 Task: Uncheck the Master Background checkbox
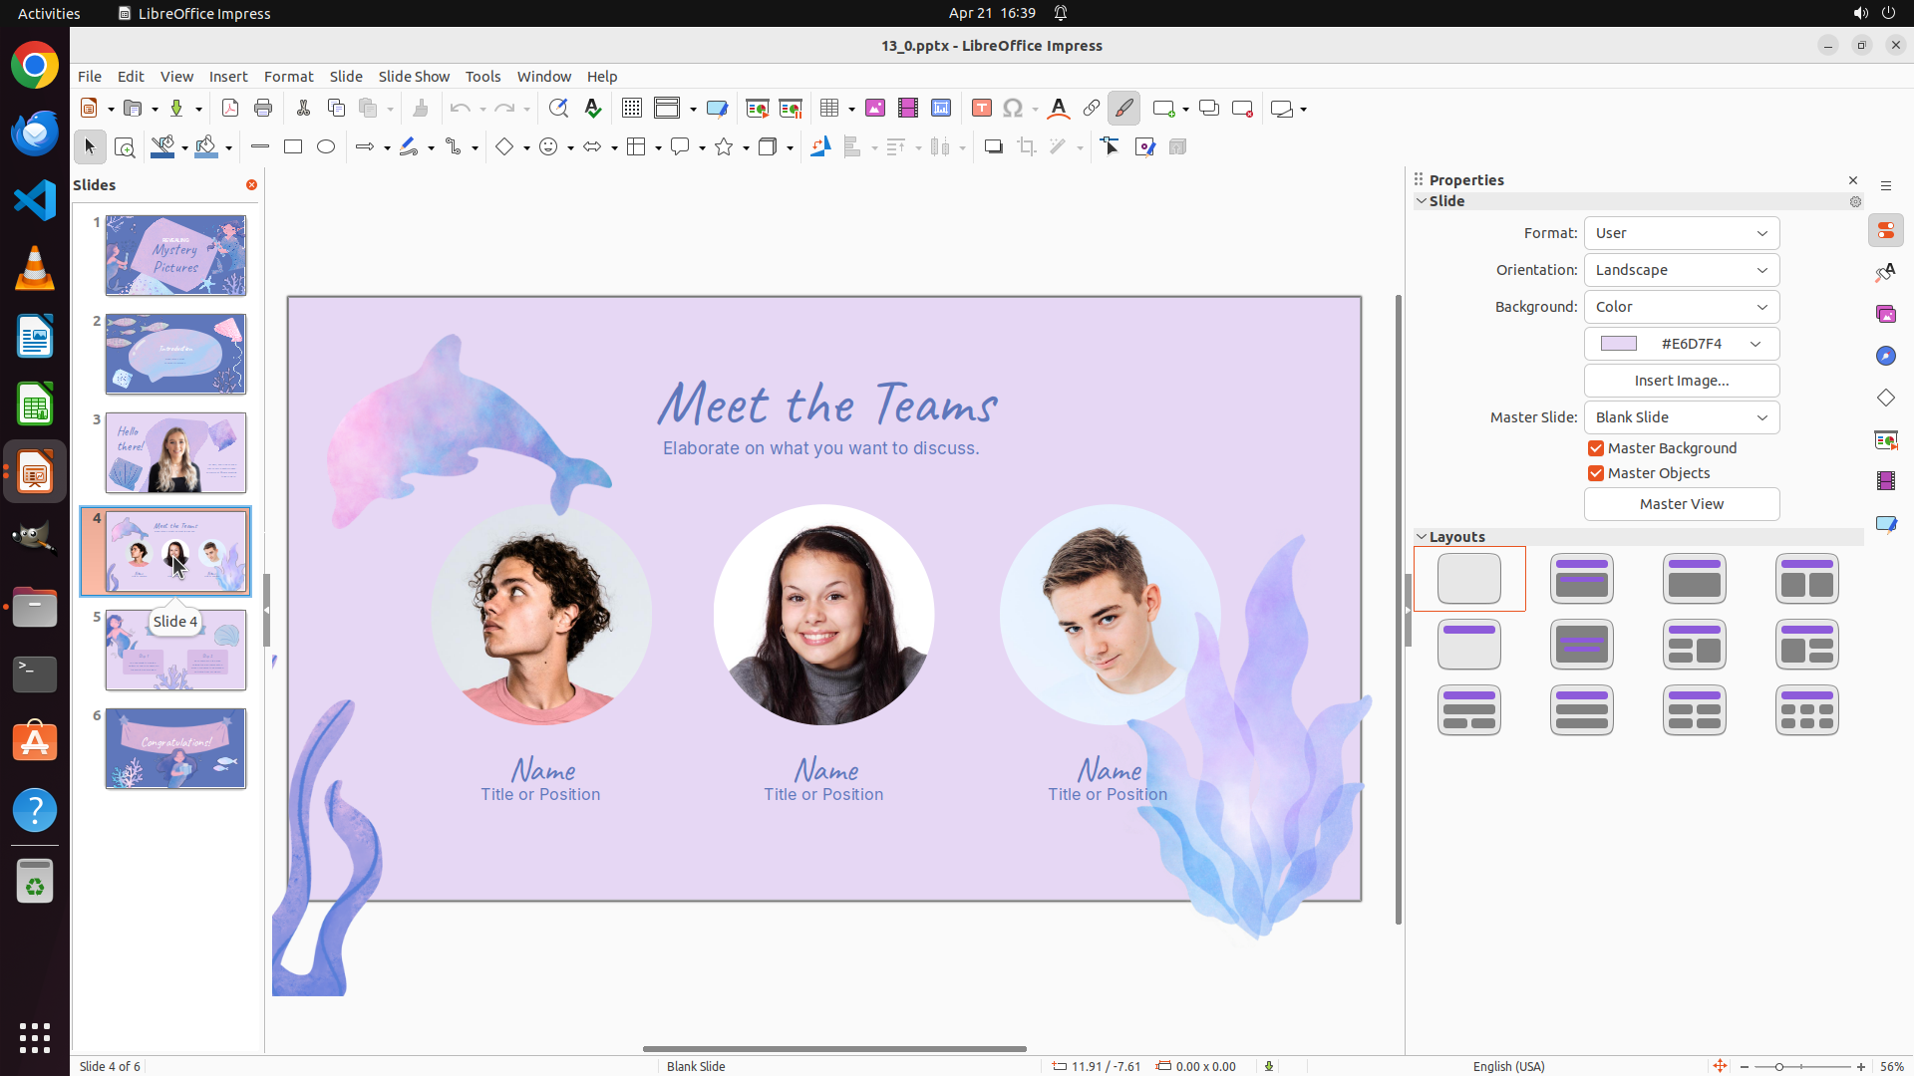[1596, 448]
